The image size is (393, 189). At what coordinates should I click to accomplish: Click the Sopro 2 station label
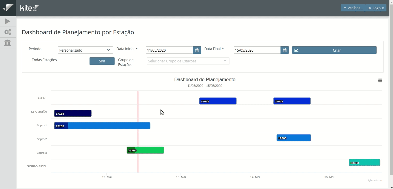[x=42, y=139]
